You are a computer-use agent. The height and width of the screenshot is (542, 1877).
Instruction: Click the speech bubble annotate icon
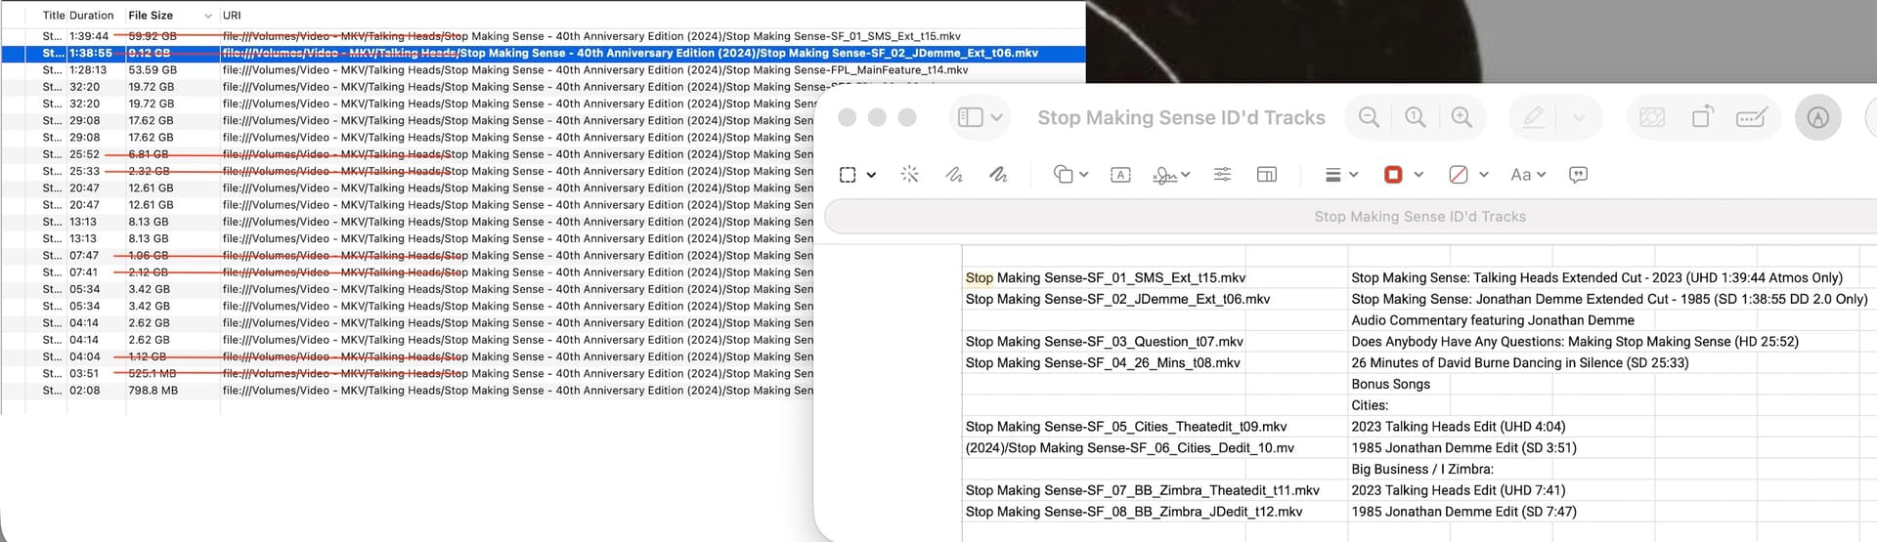click(1578, 175)
